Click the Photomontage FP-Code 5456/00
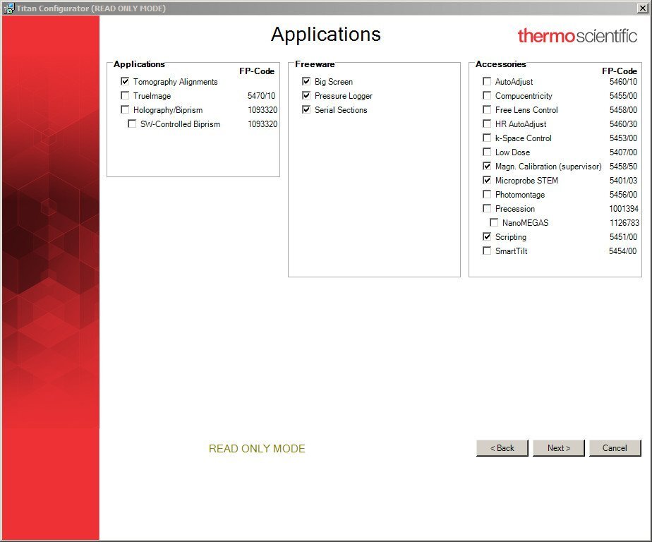 coord(623,195)
